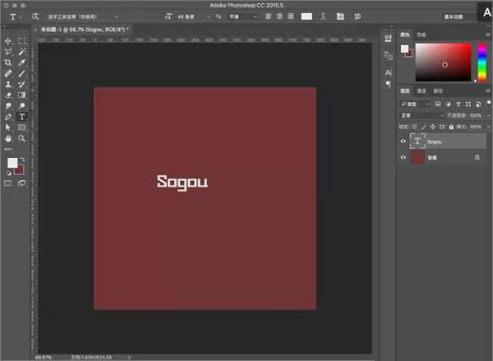Click the toolbar foreground color swatch
The image size is (493, 361).
pos(12,163)
